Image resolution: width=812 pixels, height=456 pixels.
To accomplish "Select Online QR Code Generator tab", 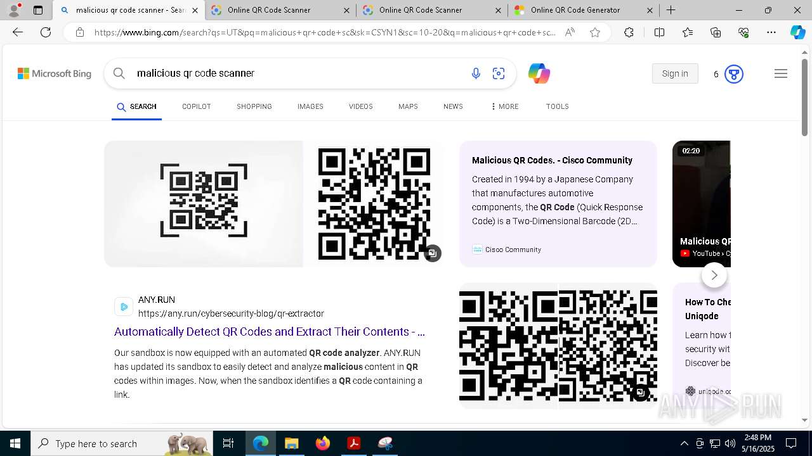I will pyautogui.click(x=584, y=10).
